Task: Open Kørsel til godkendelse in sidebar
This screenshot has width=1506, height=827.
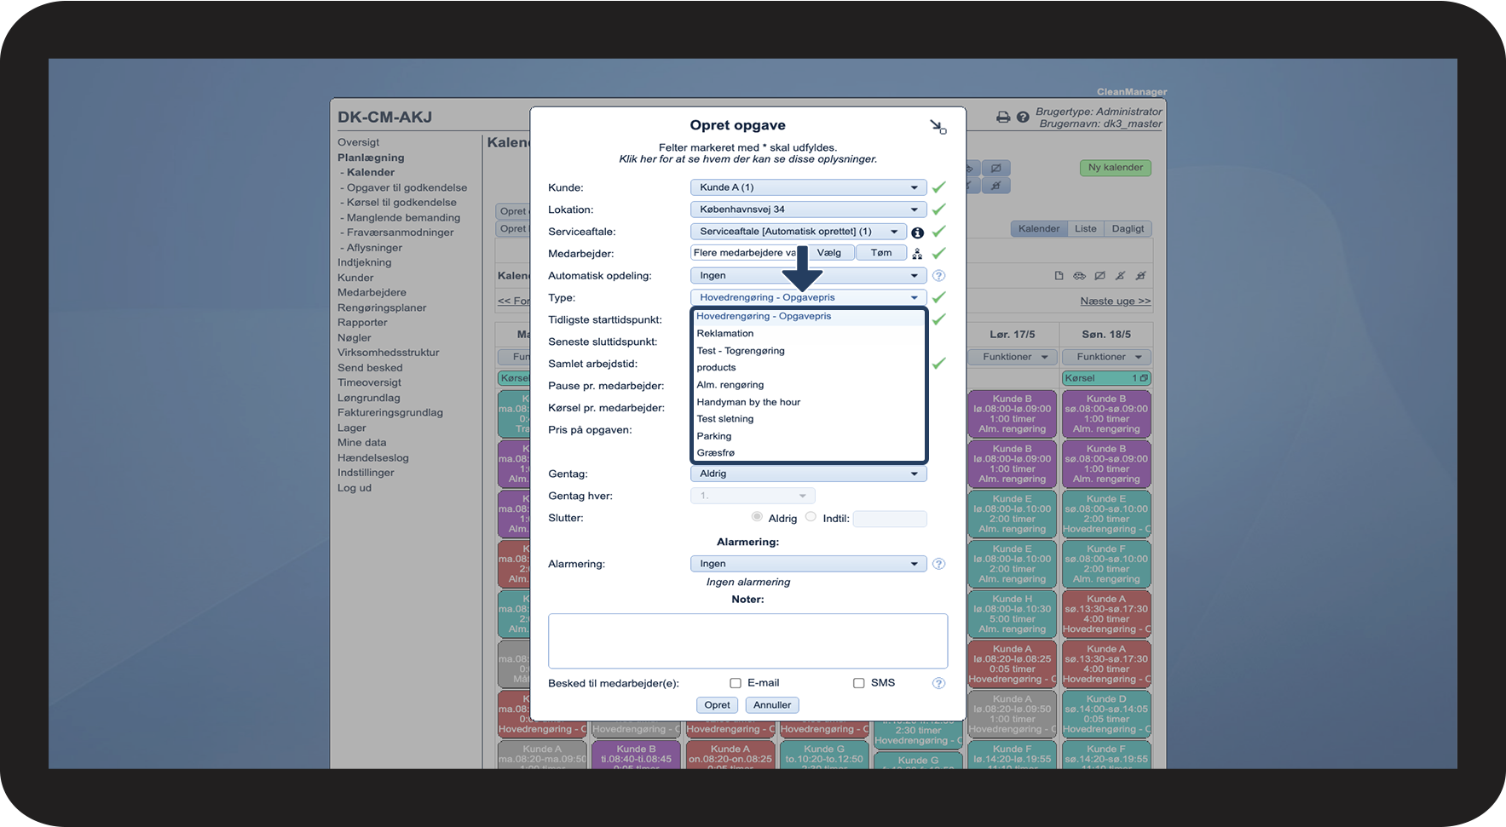Action: (x=401, y=203)
